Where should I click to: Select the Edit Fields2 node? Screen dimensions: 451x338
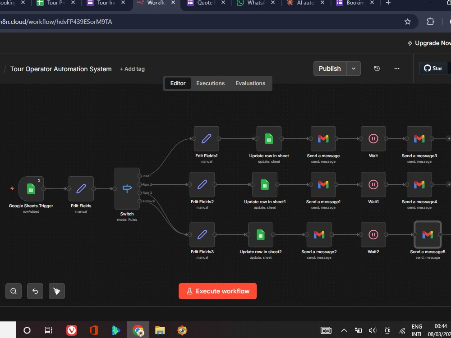(x=202, y=184)
